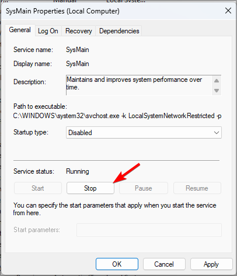This screenshot has width=237, height=276.
Task: Click the Startup type chevron arrow
Action: pos(217,133)
